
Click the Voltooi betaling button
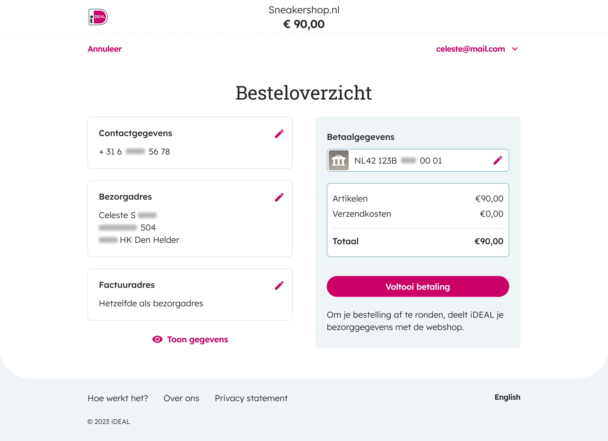(x=418, y=287)
